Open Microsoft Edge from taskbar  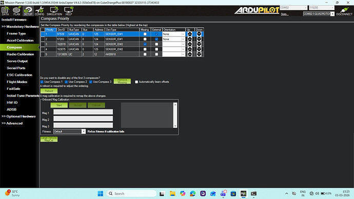tap(192, 193)
